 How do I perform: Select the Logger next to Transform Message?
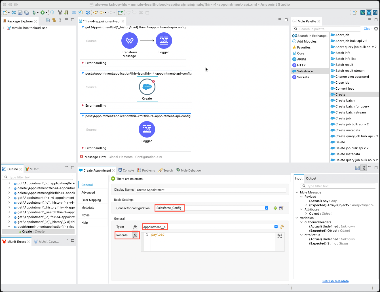(164, 41)
